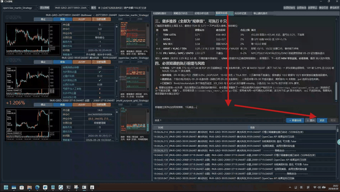This screenshot has width=340, height=192.
Task: Open the 会话 1 conversation dropdown
Action: [x=219, y=120]
